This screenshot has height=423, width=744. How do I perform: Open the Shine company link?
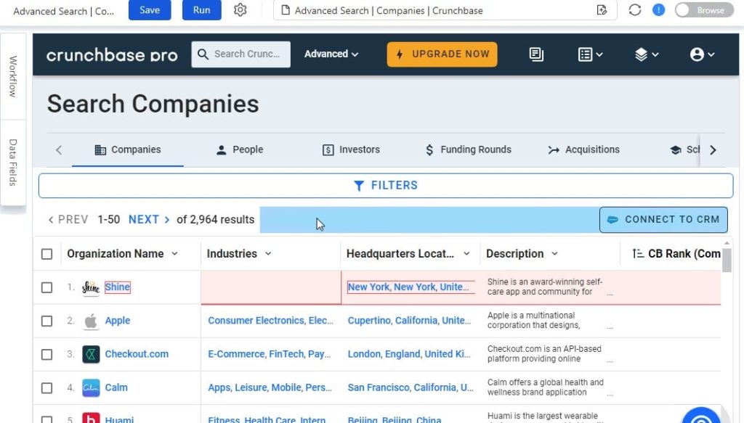[117, 287]
